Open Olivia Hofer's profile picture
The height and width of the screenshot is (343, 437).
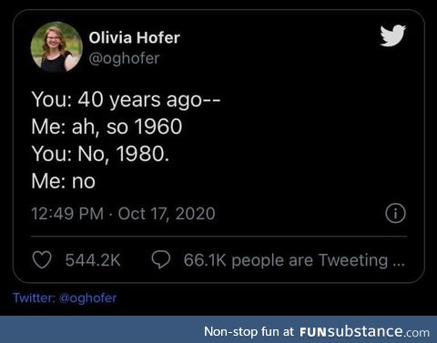[56, 47]
